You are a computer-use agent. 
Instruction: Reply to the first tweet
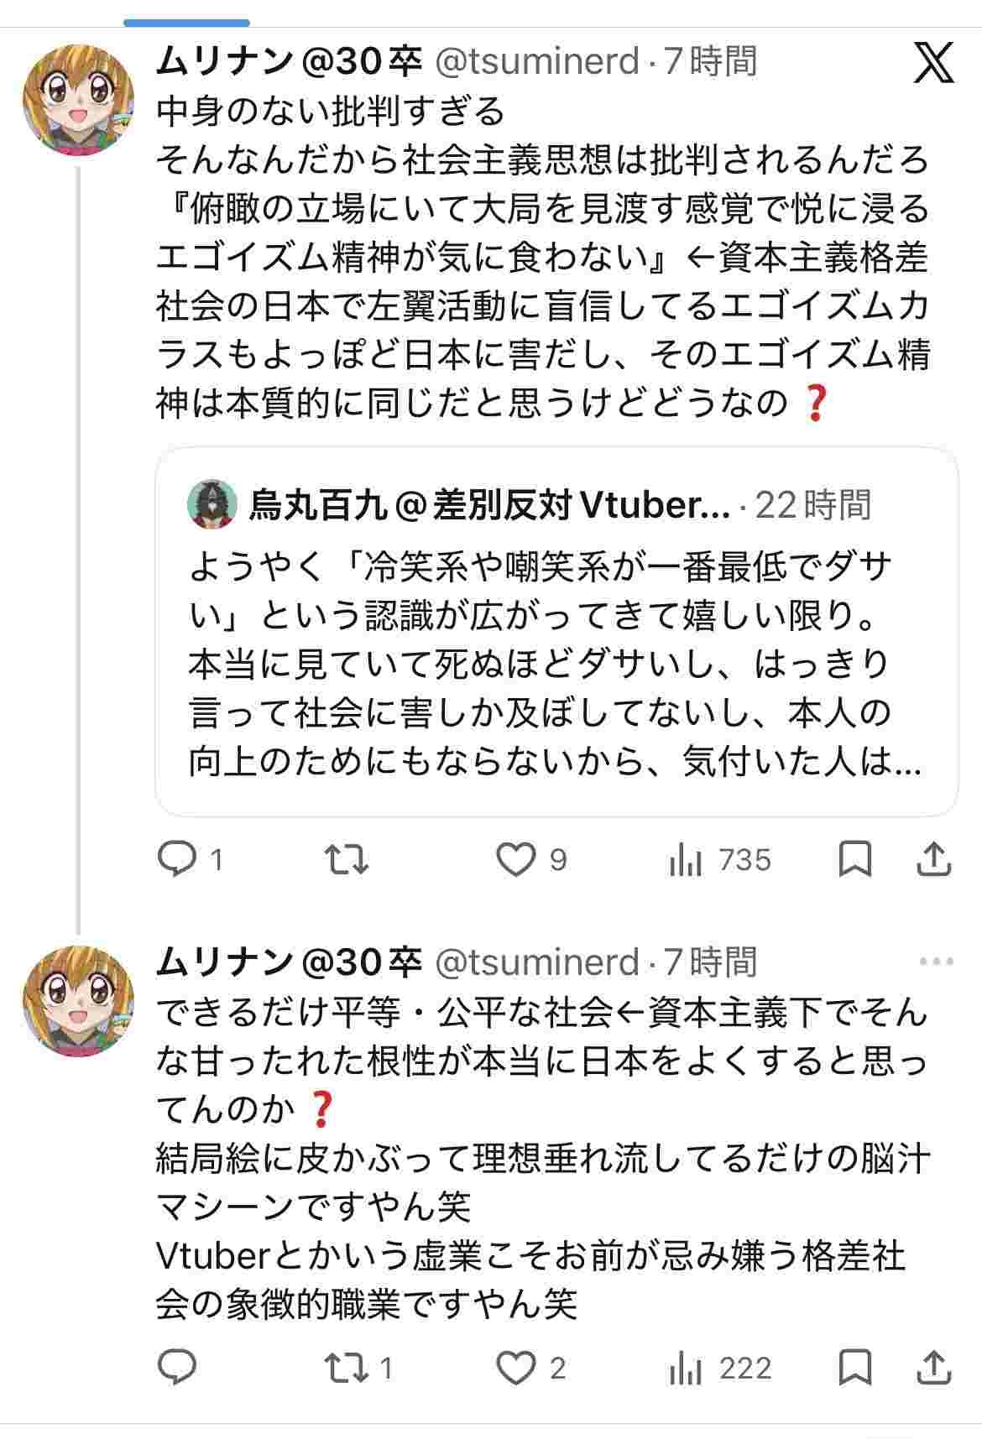coord(177,860)
